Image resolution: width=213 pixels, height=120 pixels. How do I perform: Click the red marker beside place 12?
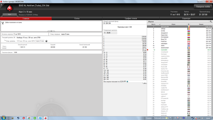[x=148, y=50]
